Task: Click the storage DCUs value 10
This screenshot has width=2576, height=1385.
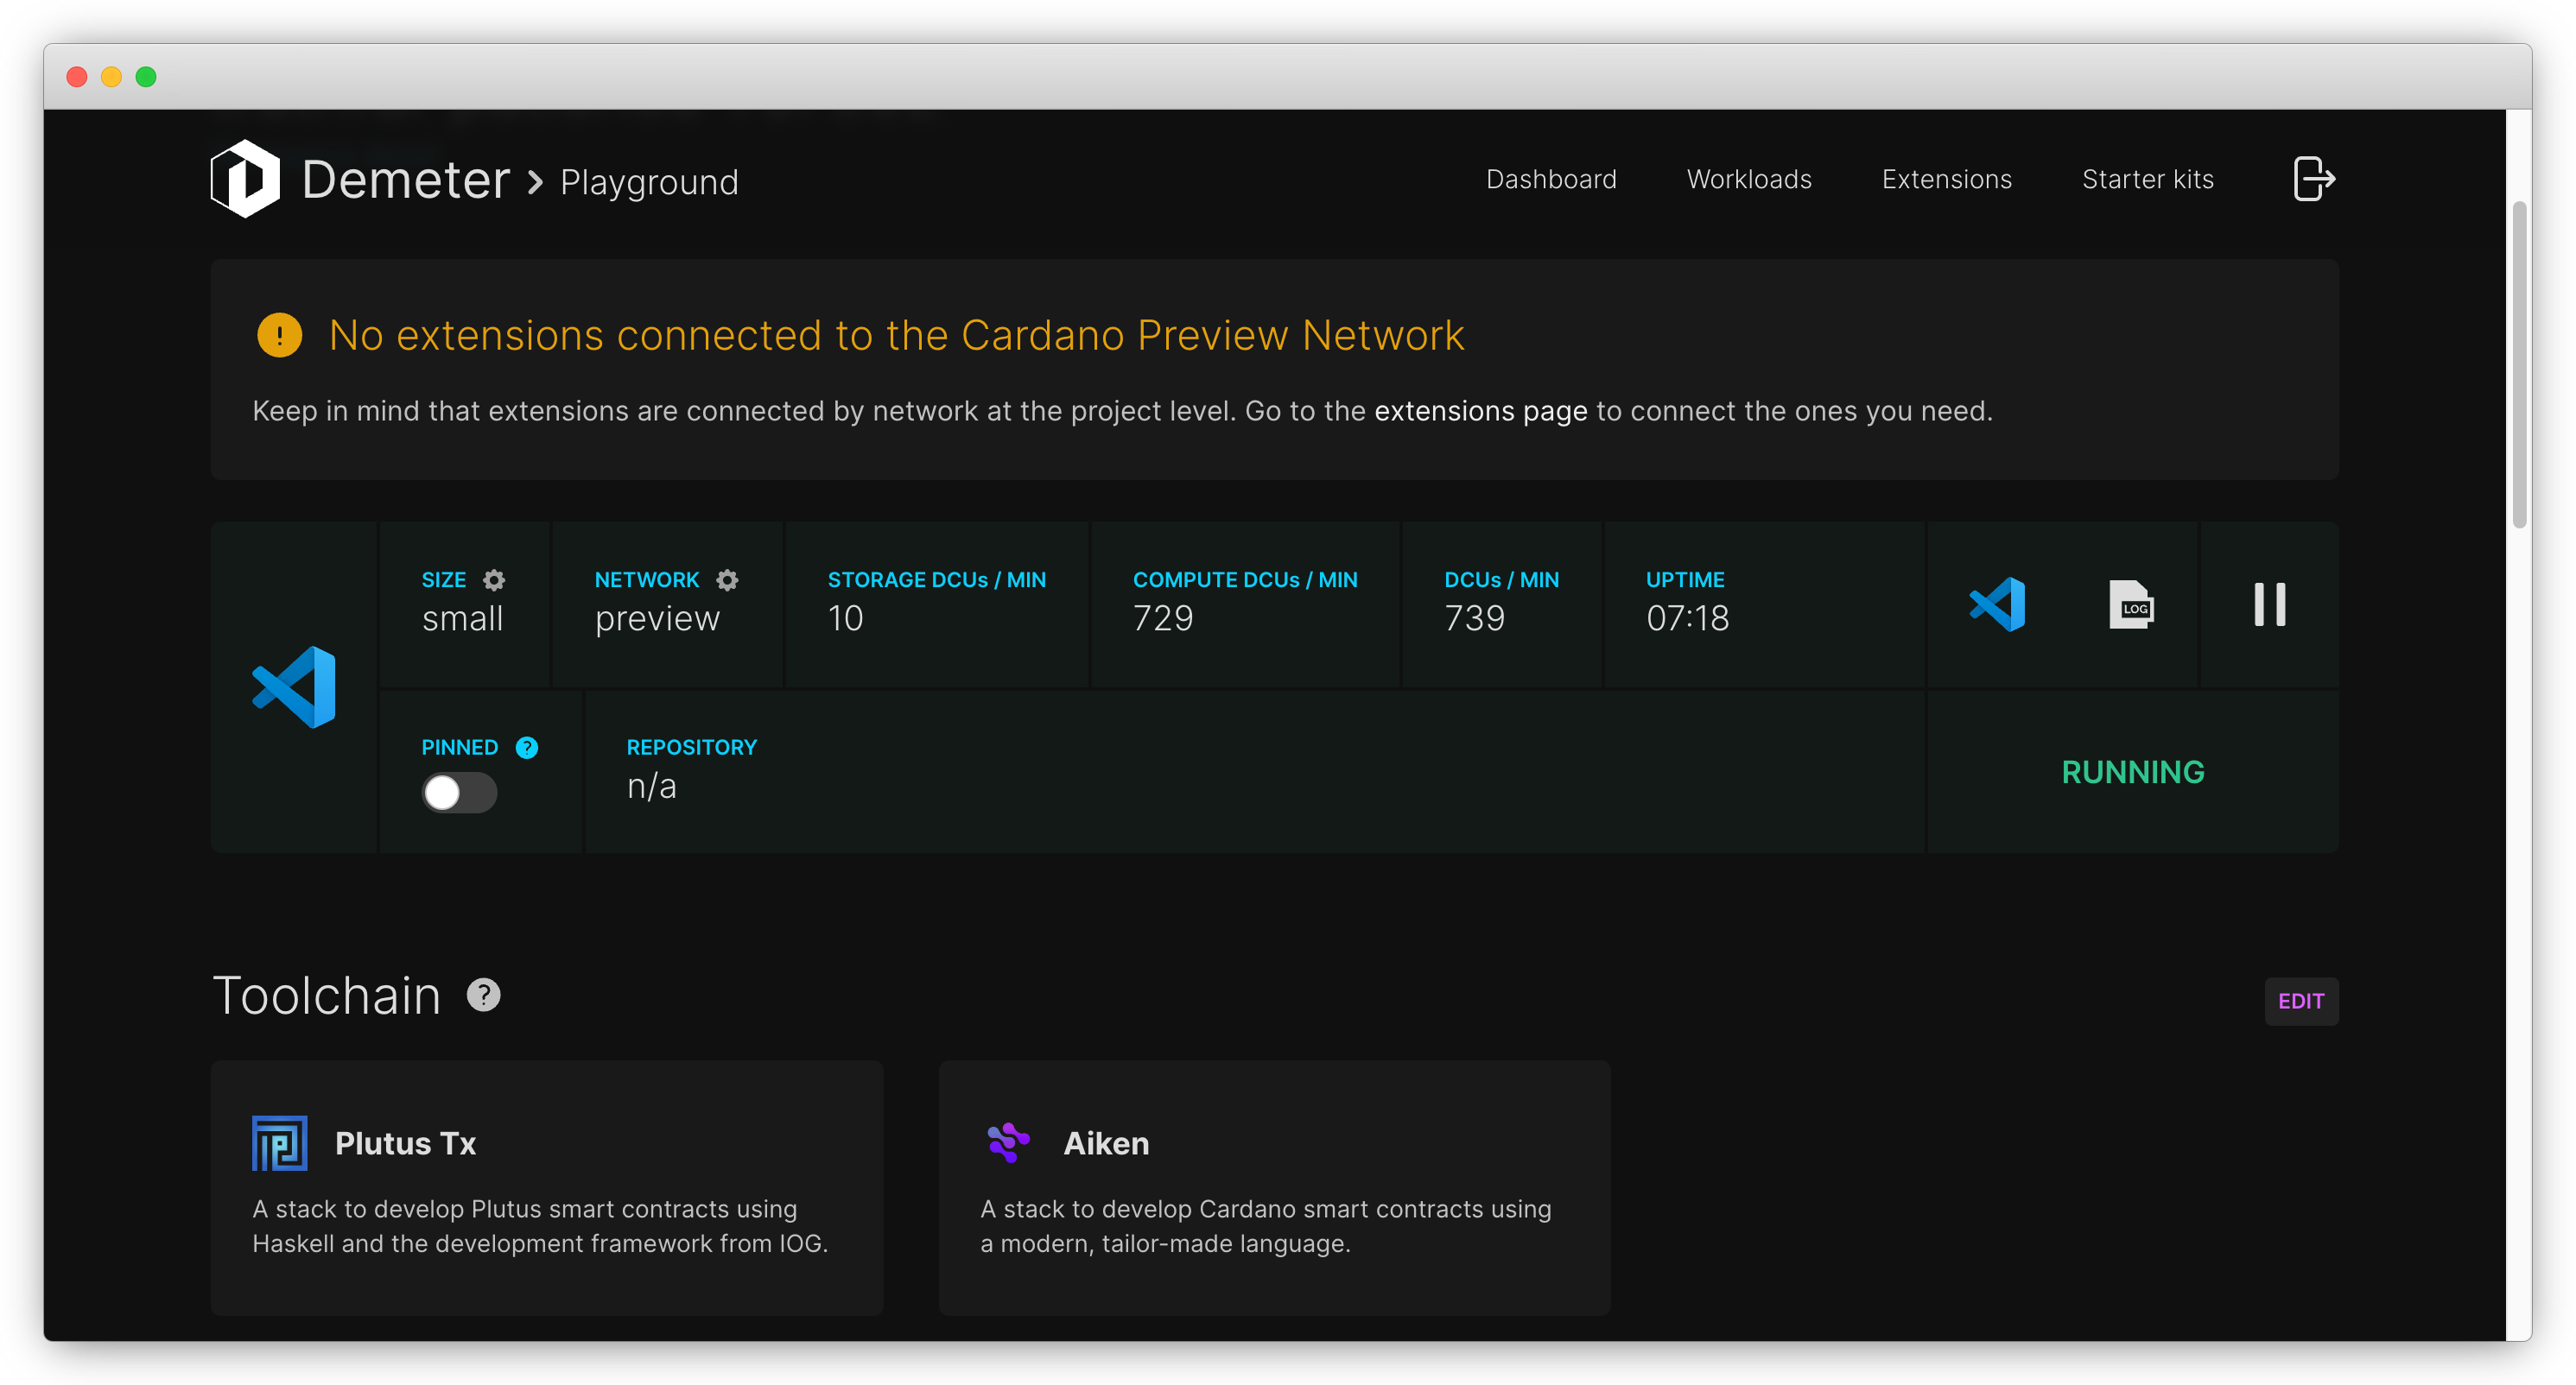Action: click(x=845, y=618)
